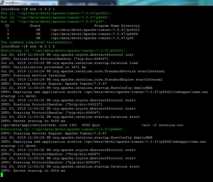Select the 'atm -r 3 2 1' command line
The image size is (213, 182).
pyautogui.click(x=28, y=9)
